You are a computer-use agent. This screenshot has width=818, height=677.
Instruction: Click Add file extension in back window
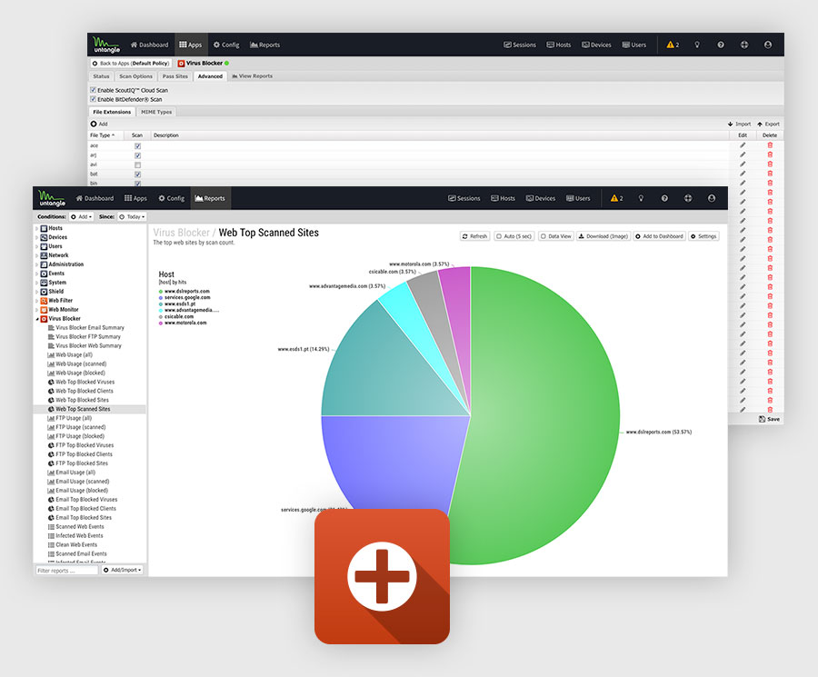[x=99, y=124]
